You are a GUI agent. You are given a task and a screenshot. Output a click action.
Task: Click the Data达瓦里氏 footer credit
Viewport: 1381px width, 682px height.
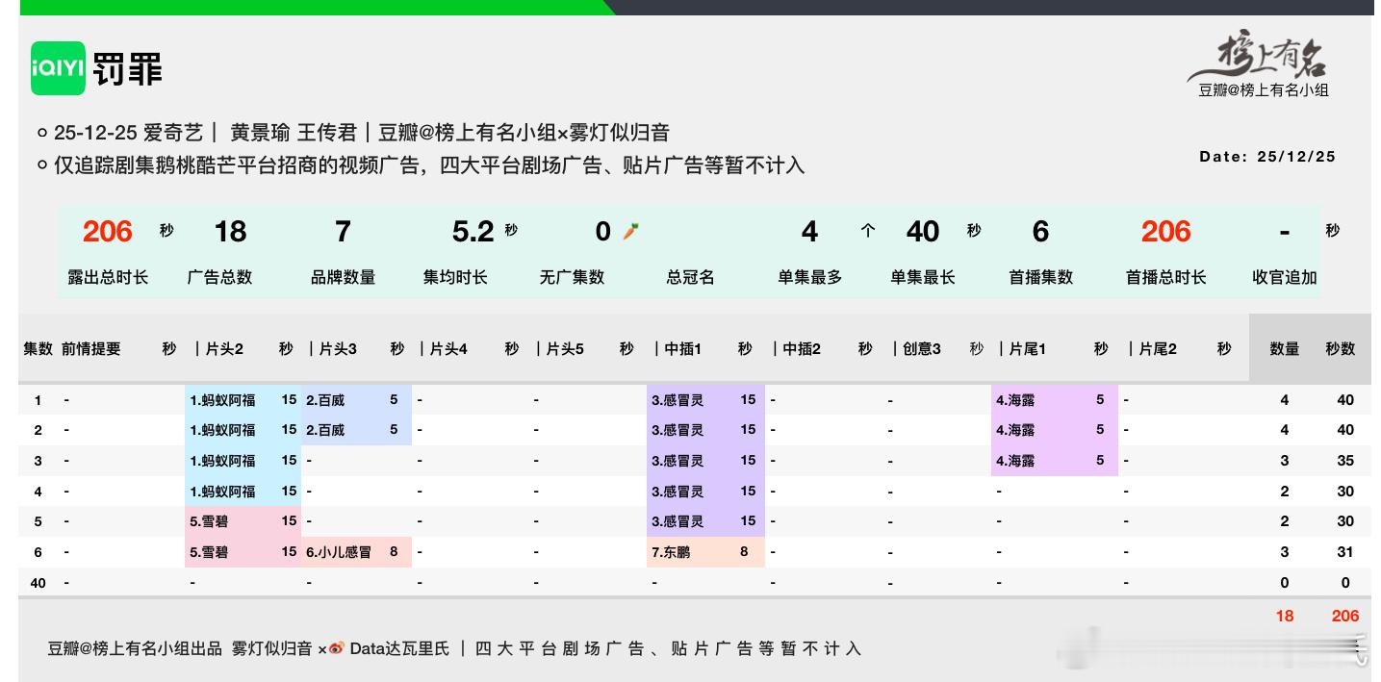[399, 648]
